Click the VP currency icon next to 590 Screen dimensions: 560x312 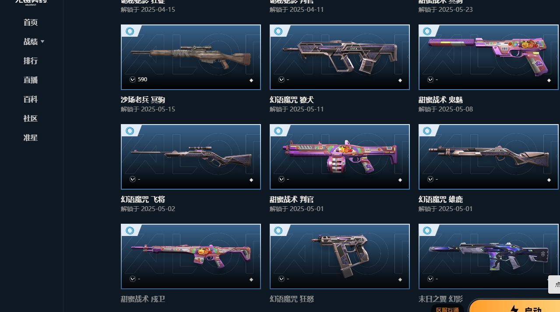(x=133, y=80)
